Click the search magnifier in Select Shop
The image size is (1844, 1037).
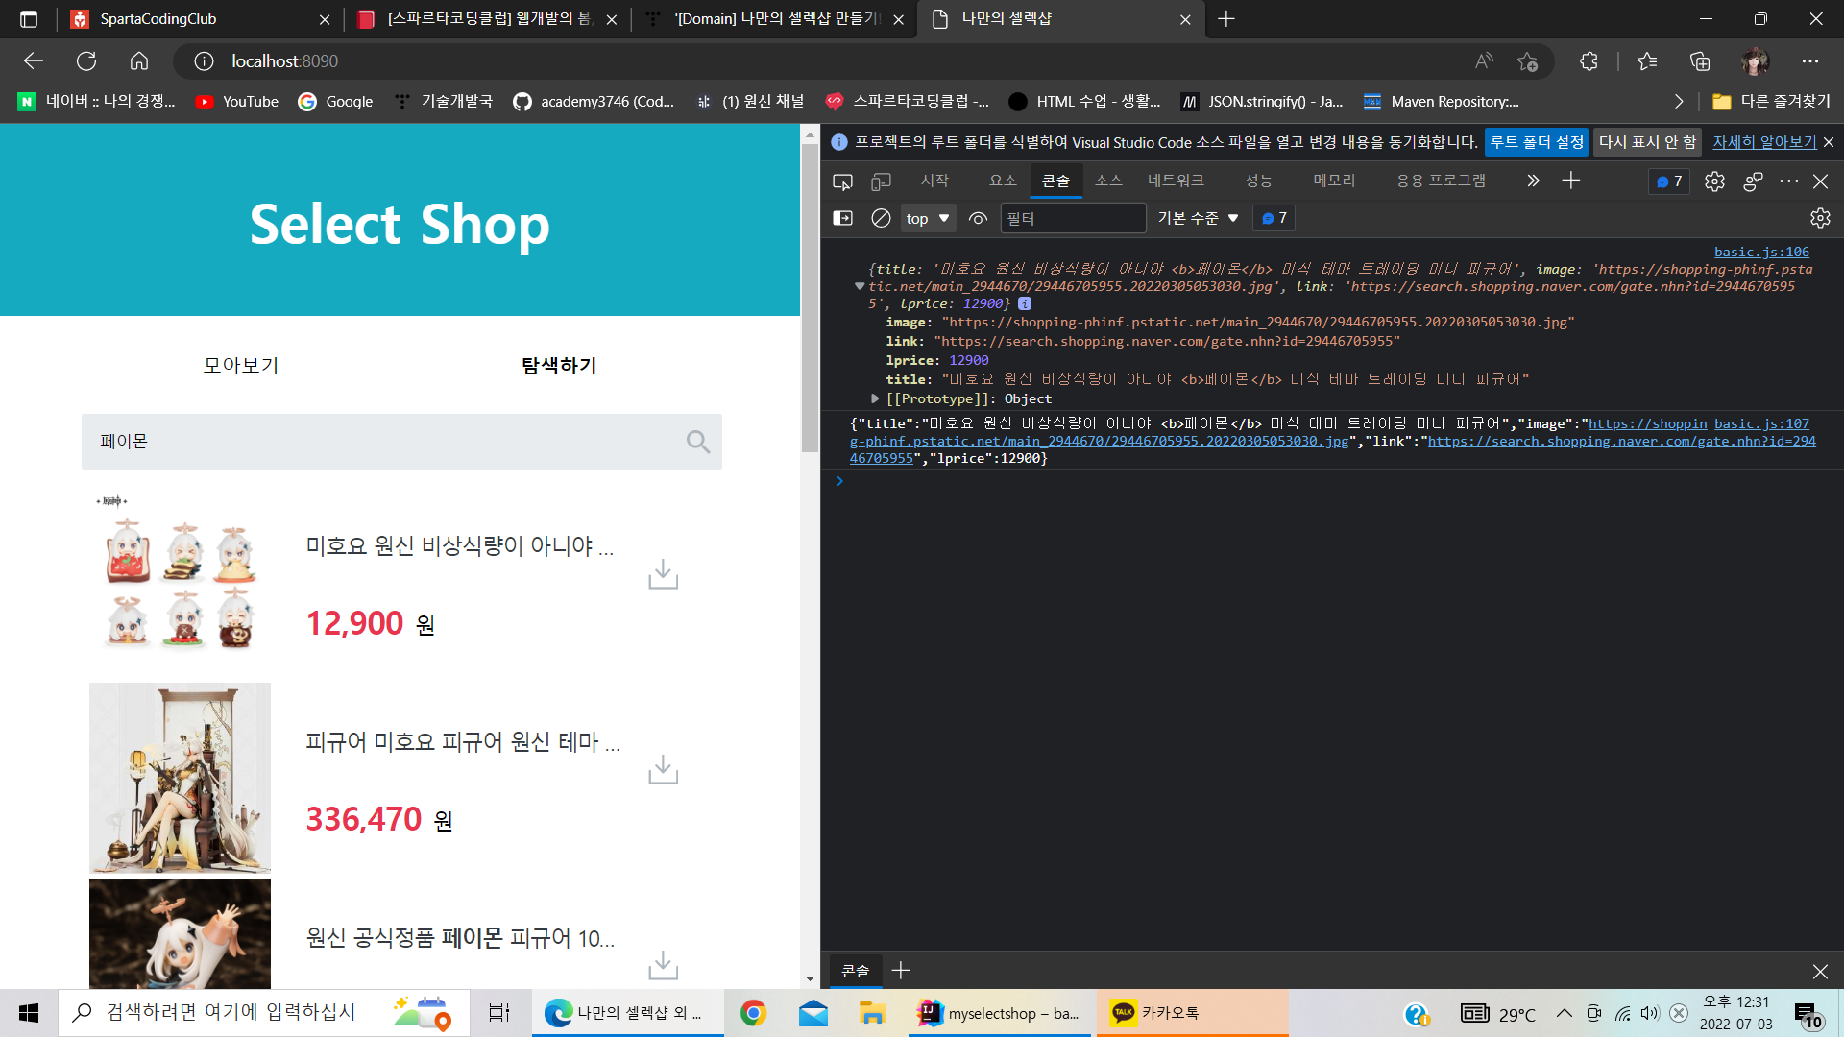698,442
